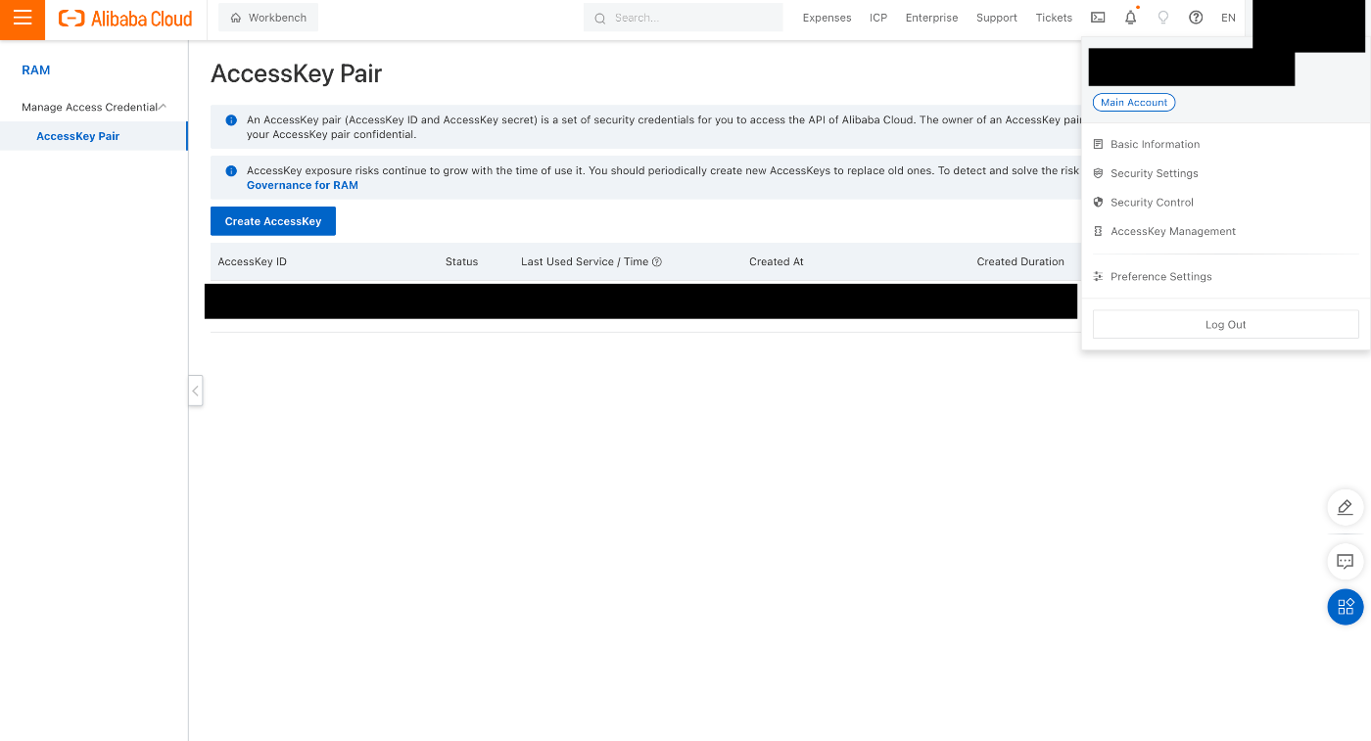Screen dimensions: 1371x741
Task: Open the orange hamburger menu
Action: pos(23,20)
